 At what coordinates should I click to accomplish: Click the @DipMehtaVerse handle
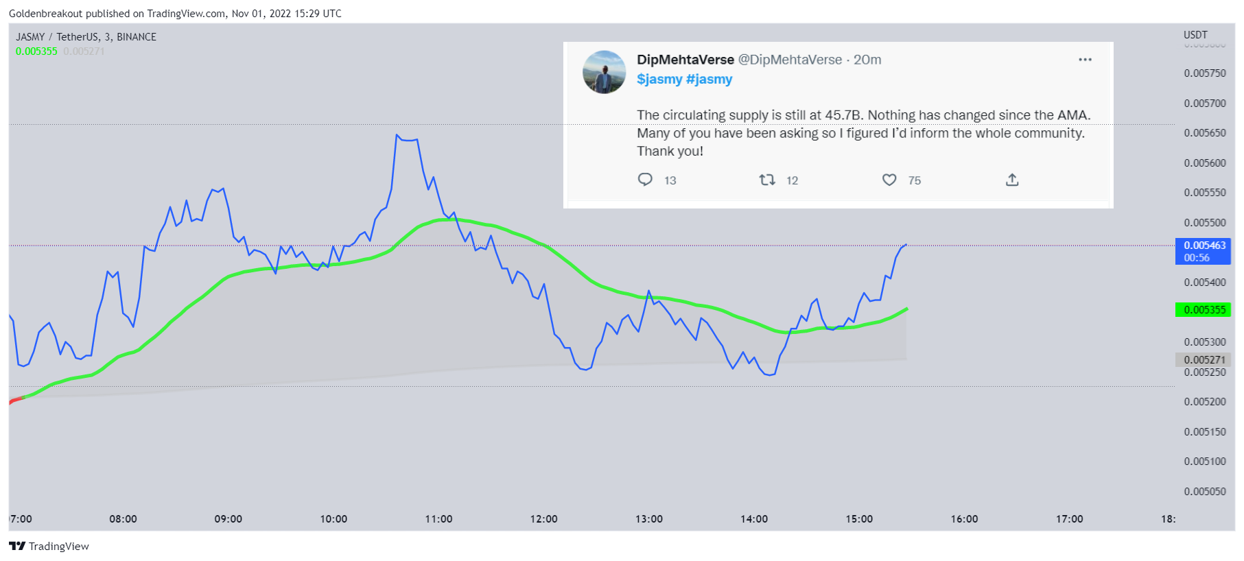coord(790,60)
